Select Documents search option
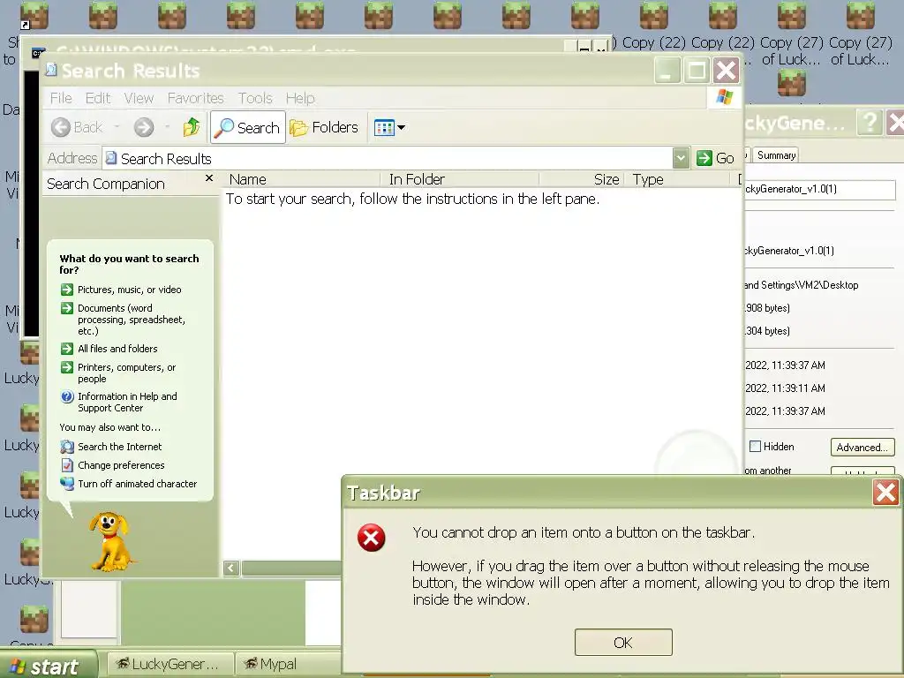 [132, 320]
